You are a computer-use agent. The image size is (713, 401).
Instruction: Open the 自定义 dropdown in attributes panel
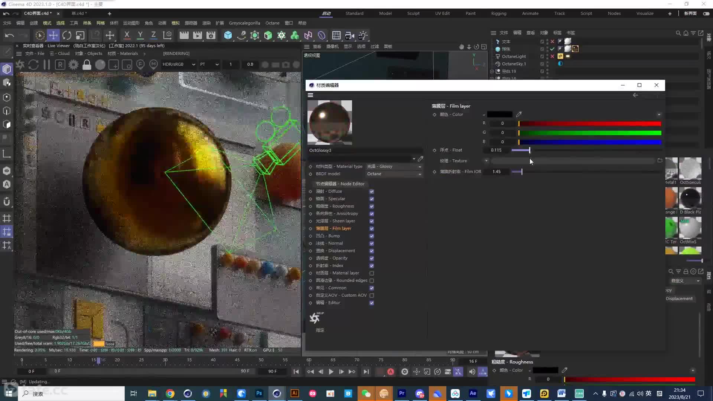coord(685,281)
